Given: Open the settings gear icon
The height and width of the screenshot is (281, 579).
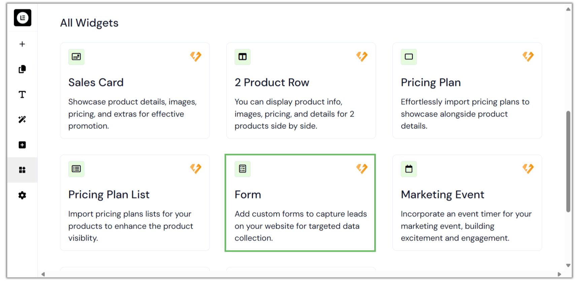Looking at the screenshot, I should 22,195.
